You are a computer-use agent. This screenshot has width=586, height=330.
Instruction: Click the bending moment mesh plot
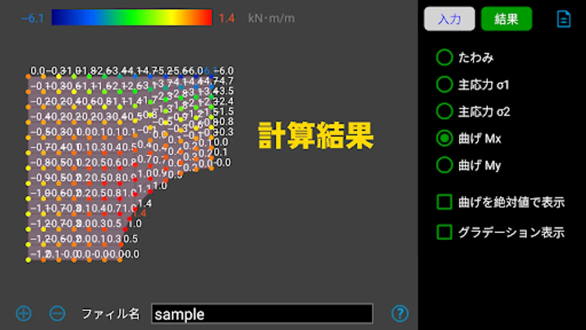pyautogui.click(x=130, y=164)
